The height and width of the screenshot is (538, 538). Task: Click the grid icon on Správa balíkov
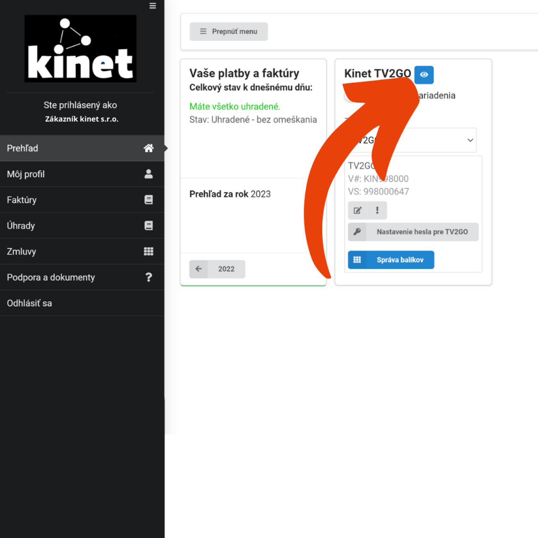coord(357,260)
